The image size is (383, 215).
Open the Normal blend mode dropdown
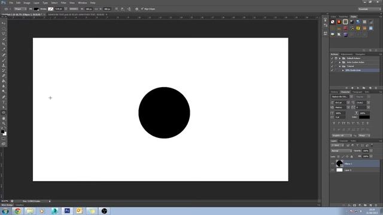341,151
